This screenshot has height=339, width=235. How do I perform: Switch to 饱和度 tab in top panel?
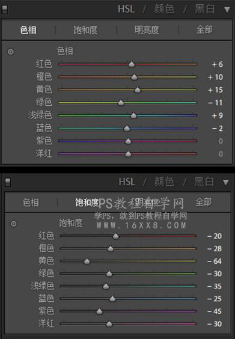(x=85, y=30)
